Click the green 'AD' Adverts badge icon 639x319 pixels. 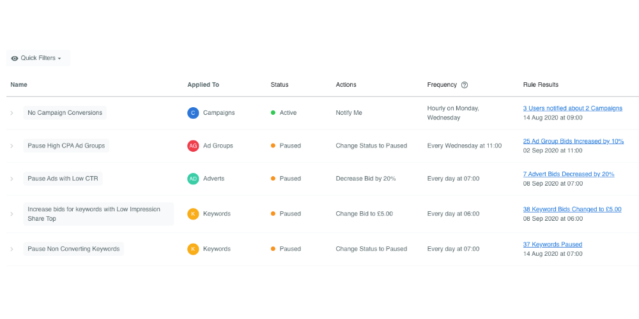pos(193,179)
